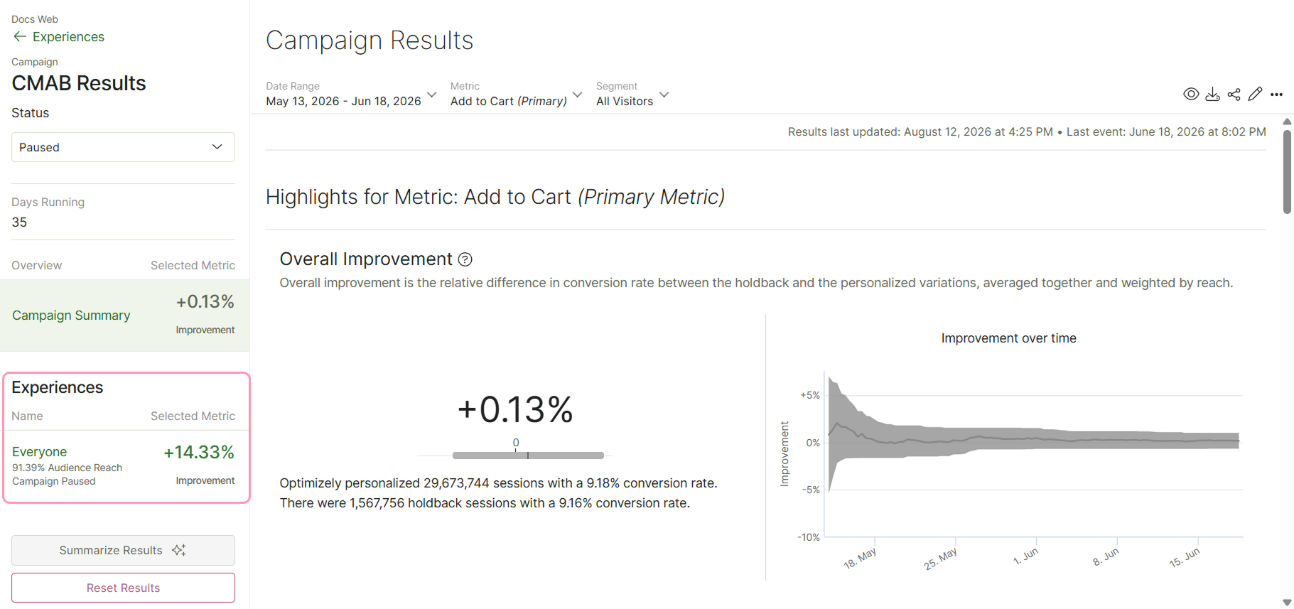Click the back arrow beside Experiences
Viewport: 1294px width, 609px height.
(20, 36)
